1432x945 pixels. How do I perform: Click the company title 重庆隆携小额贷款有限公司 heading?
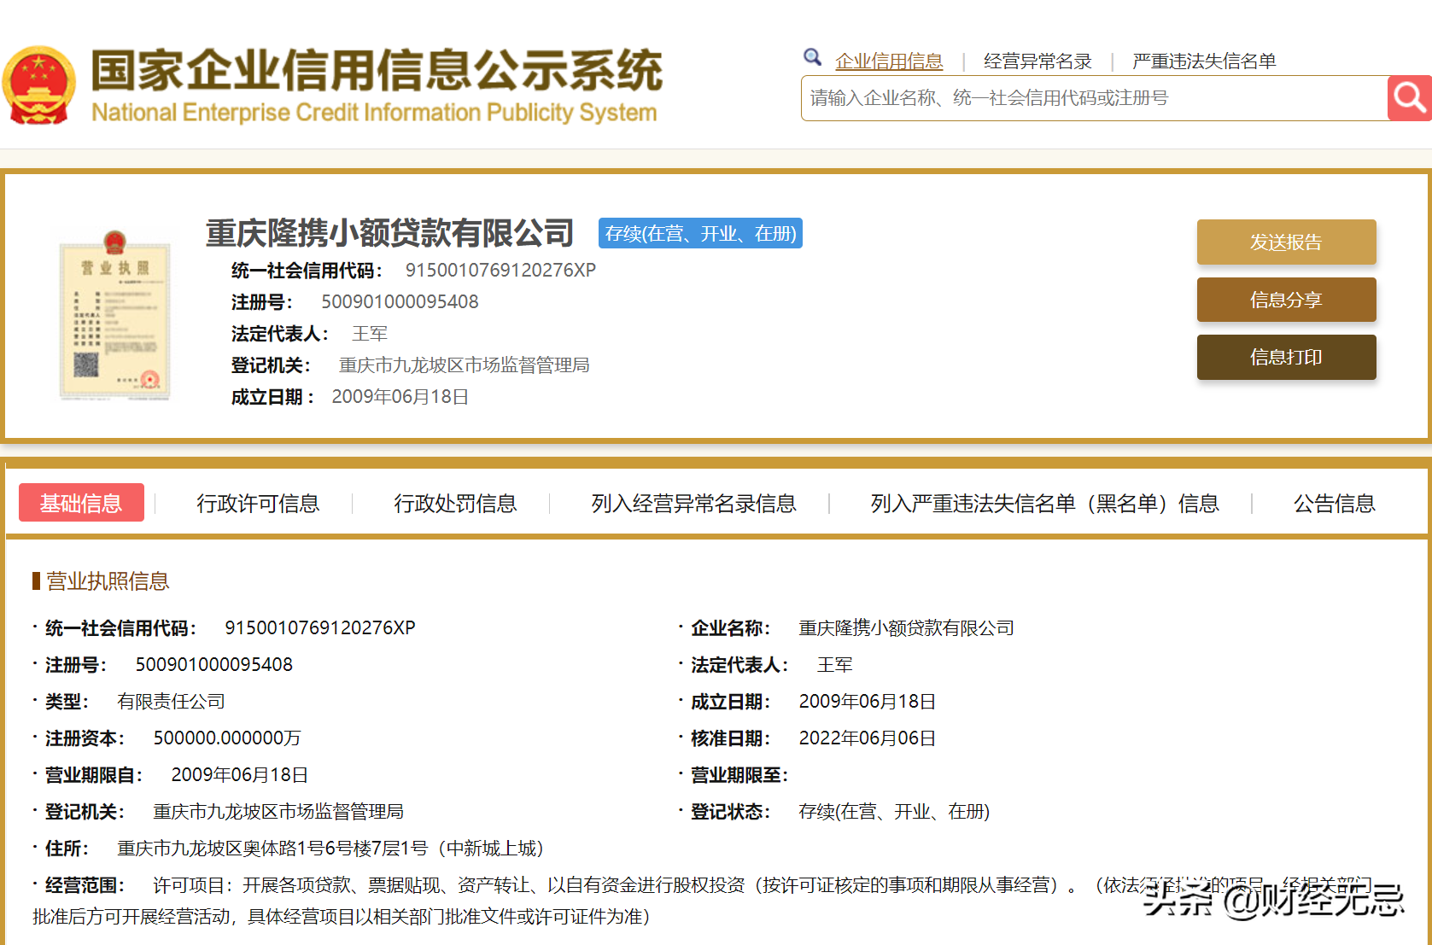[x=389, y=233]
